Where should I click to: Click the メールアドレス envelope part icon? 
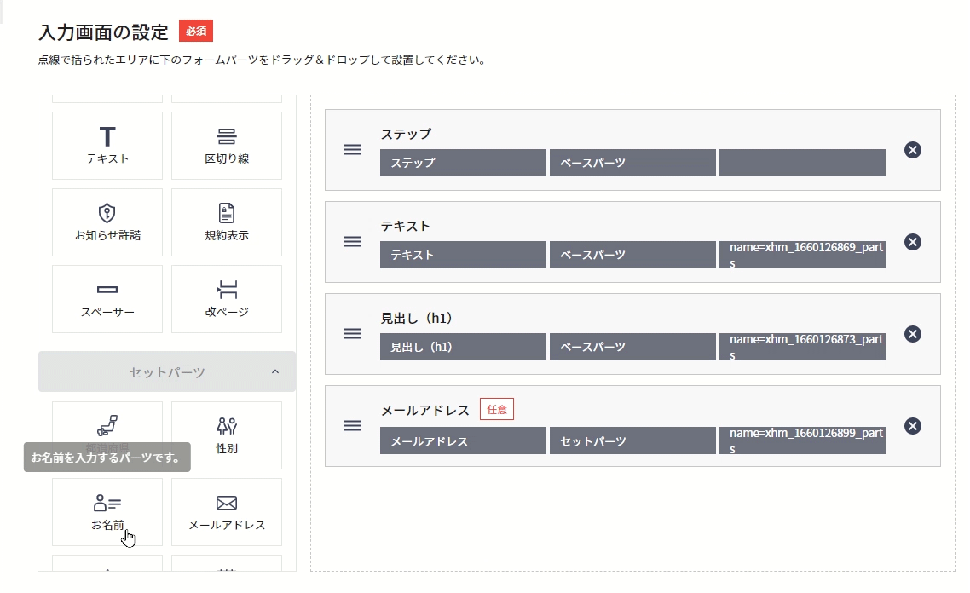coord(226,511)
